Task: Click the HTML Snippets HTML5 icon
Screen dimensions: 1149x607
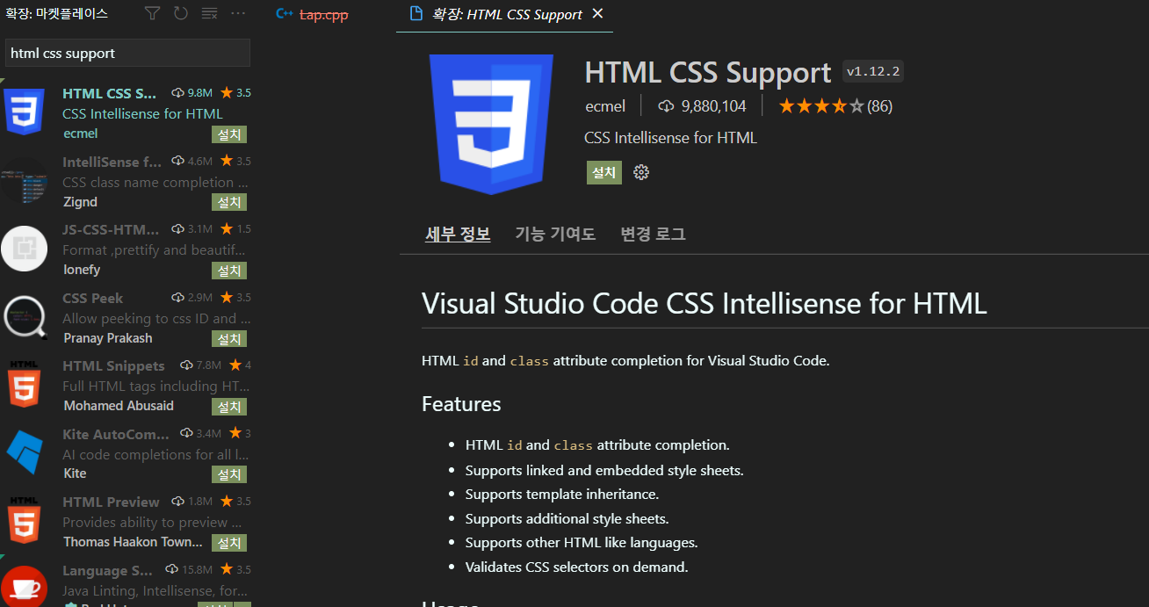Action: coord(24,385)
